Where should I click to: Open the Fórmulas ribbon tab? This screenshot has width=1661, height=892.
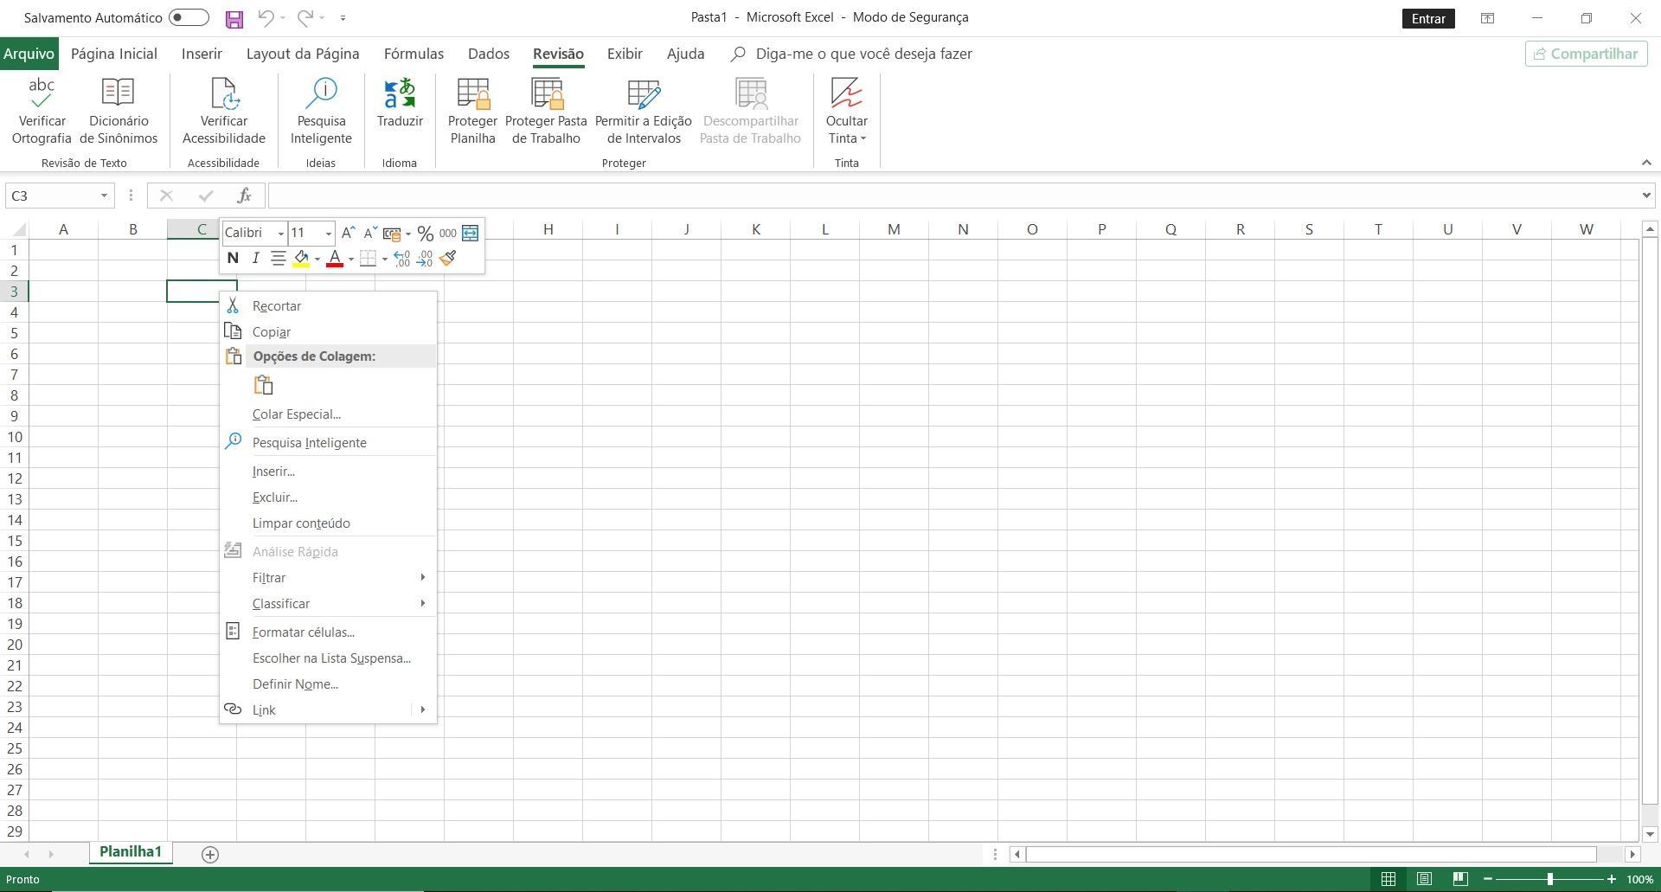click(414, 54)
